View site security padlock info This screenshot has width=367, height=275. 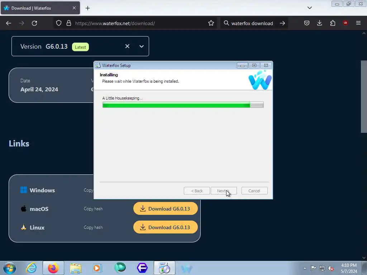(68, 23)
